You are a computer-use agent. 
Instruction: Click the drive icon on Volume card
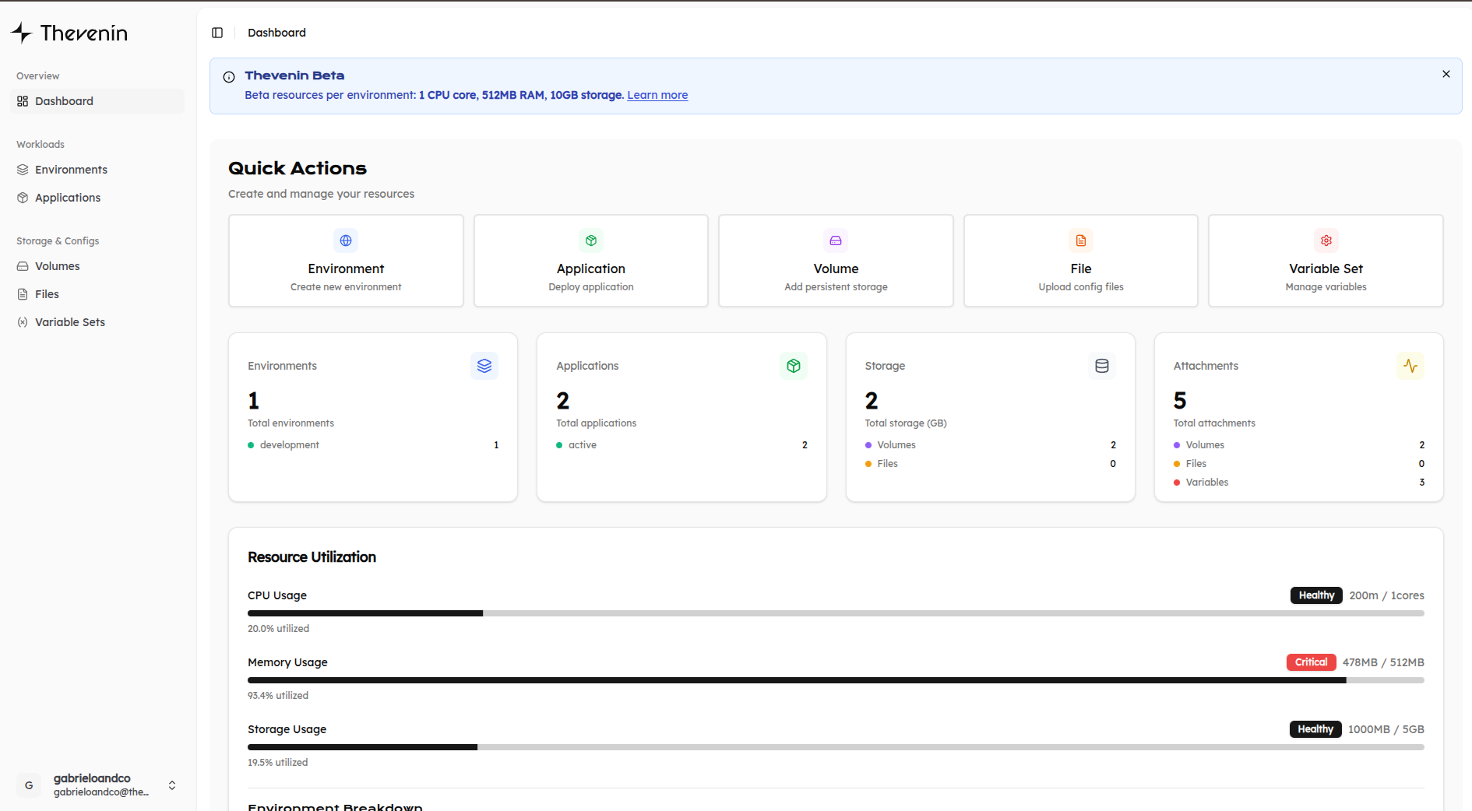pos(836,240)
